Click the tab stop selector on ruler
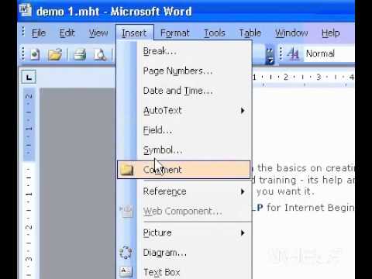 [x=29, y=77]
